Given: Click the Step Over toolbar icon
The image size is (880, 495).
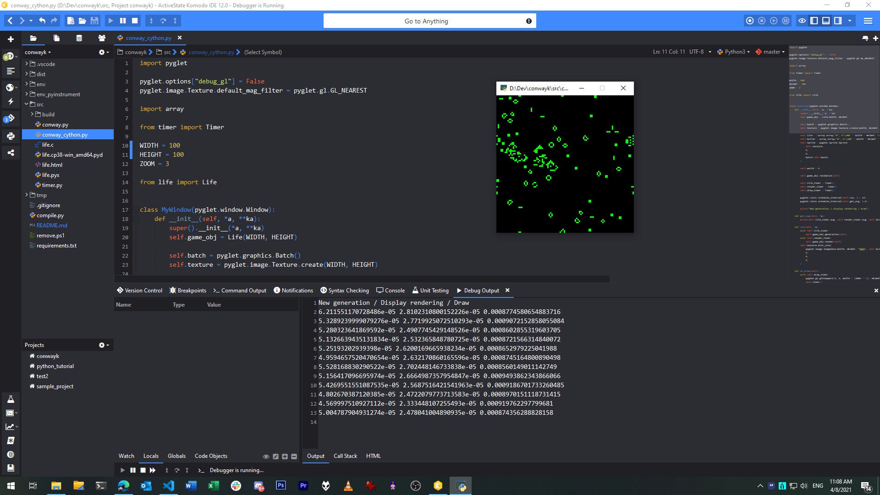Looking at the screenshot, I should point(163,21).
